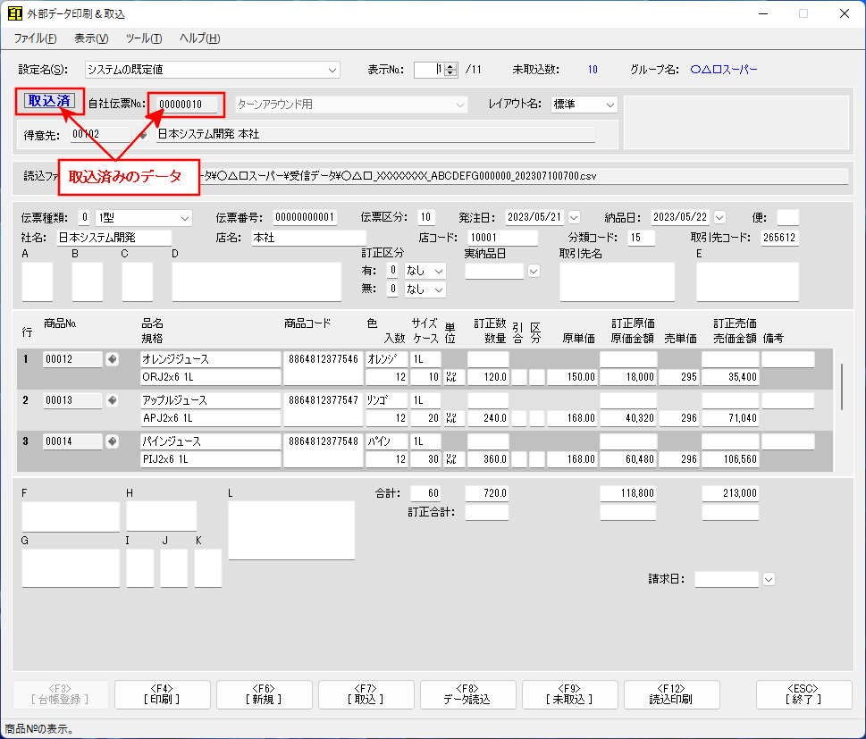The height and width of the screenshot is (739, 866).
Task: Click the lookup icon beside product 00014
Action: [112, 441]
